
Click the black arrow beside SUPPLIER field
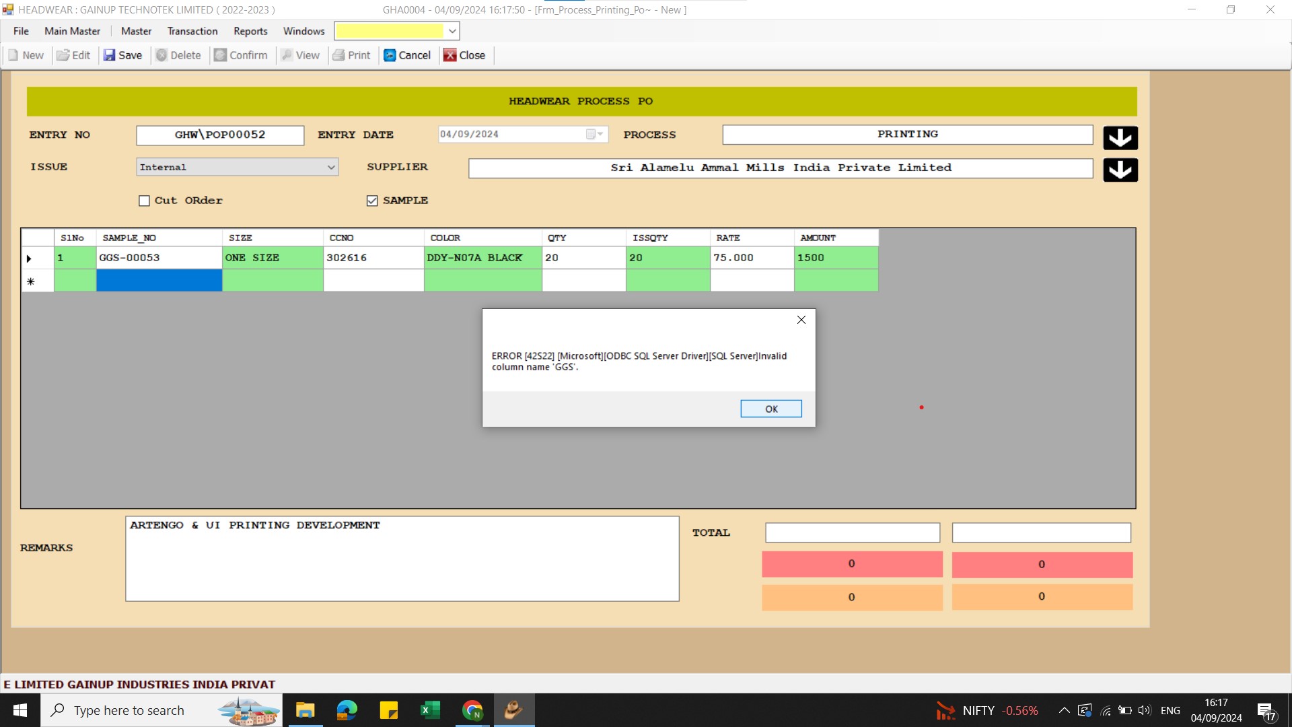pyautogui.click(x=1120, y=170)
